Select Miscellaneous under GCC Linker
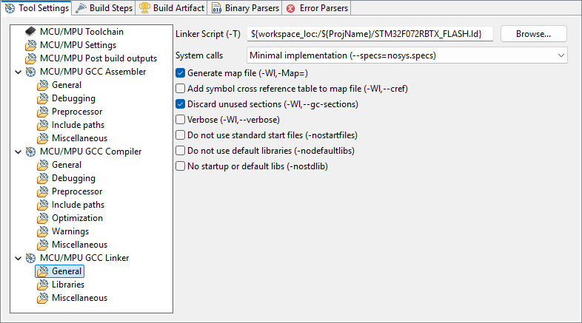The image size is (582, 323). point(79,298)
